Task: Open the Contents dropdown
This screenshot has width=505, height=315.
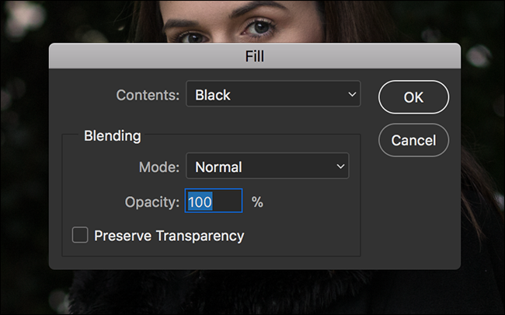Action: coord(273,96)
